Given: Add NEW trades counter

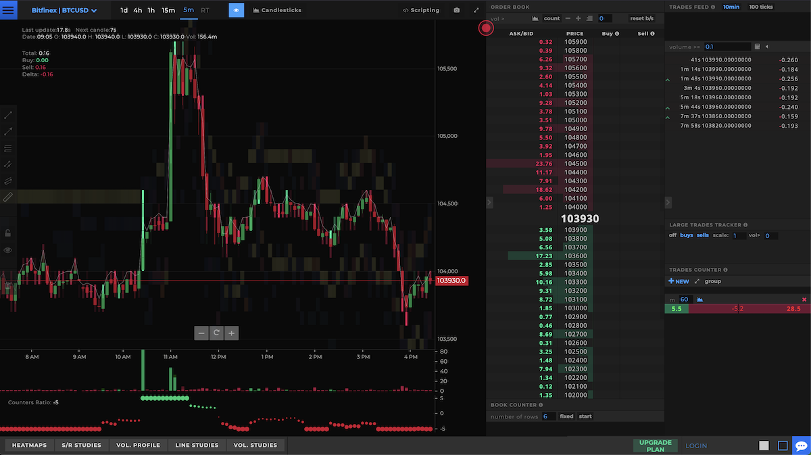Looking at the screenshot, I should pos(679,281).
